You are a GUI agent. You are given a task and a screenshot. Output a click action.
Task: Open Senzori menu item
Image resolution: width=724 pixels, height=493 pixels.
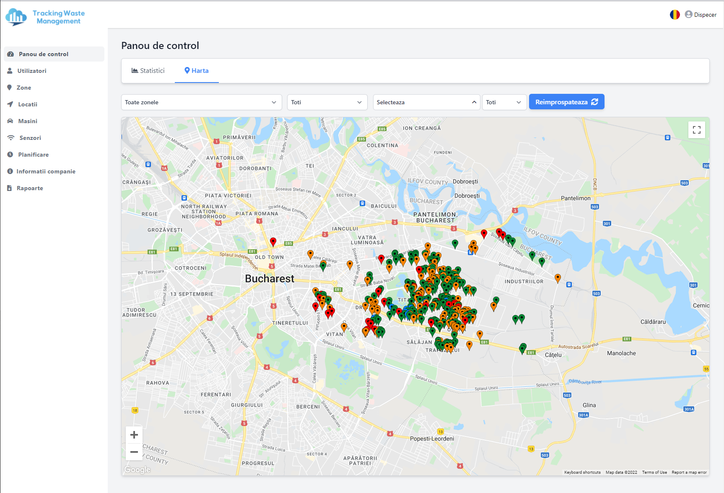[54, 138]
